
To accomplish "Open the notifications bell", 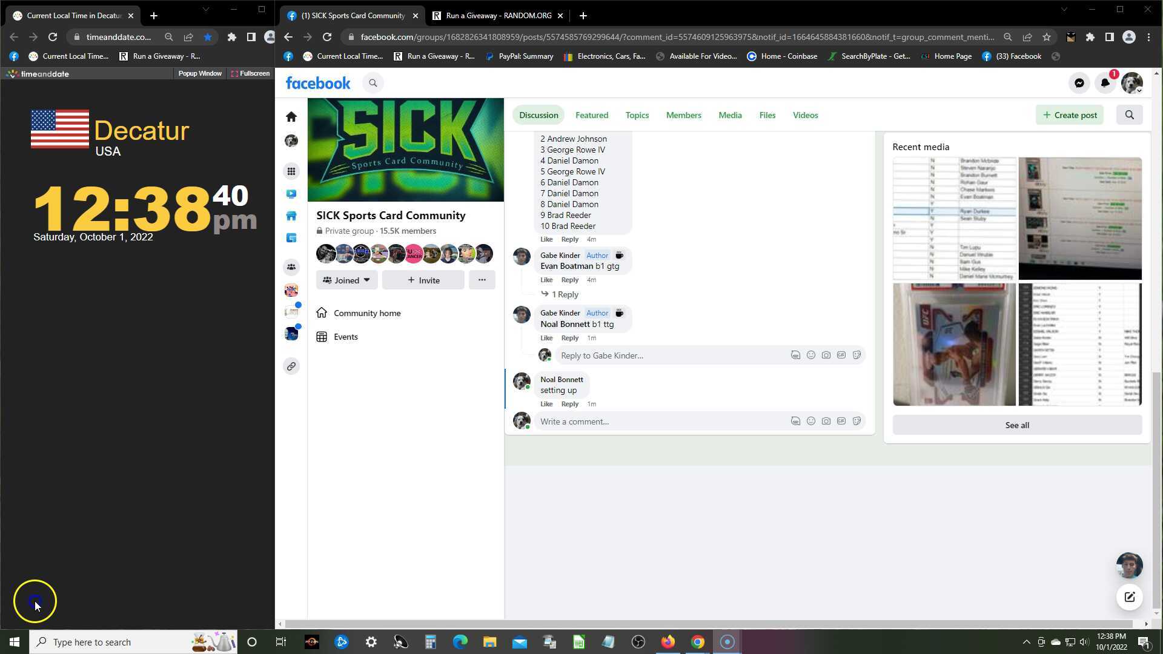I will point(1105,84).
